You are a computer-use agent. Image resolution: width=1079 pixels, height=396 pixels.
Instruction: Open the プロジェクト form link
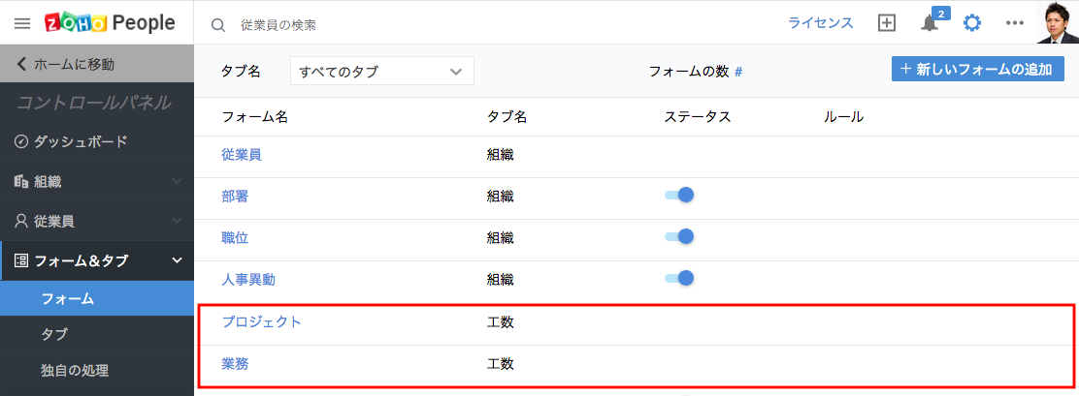tap(261, 321)
